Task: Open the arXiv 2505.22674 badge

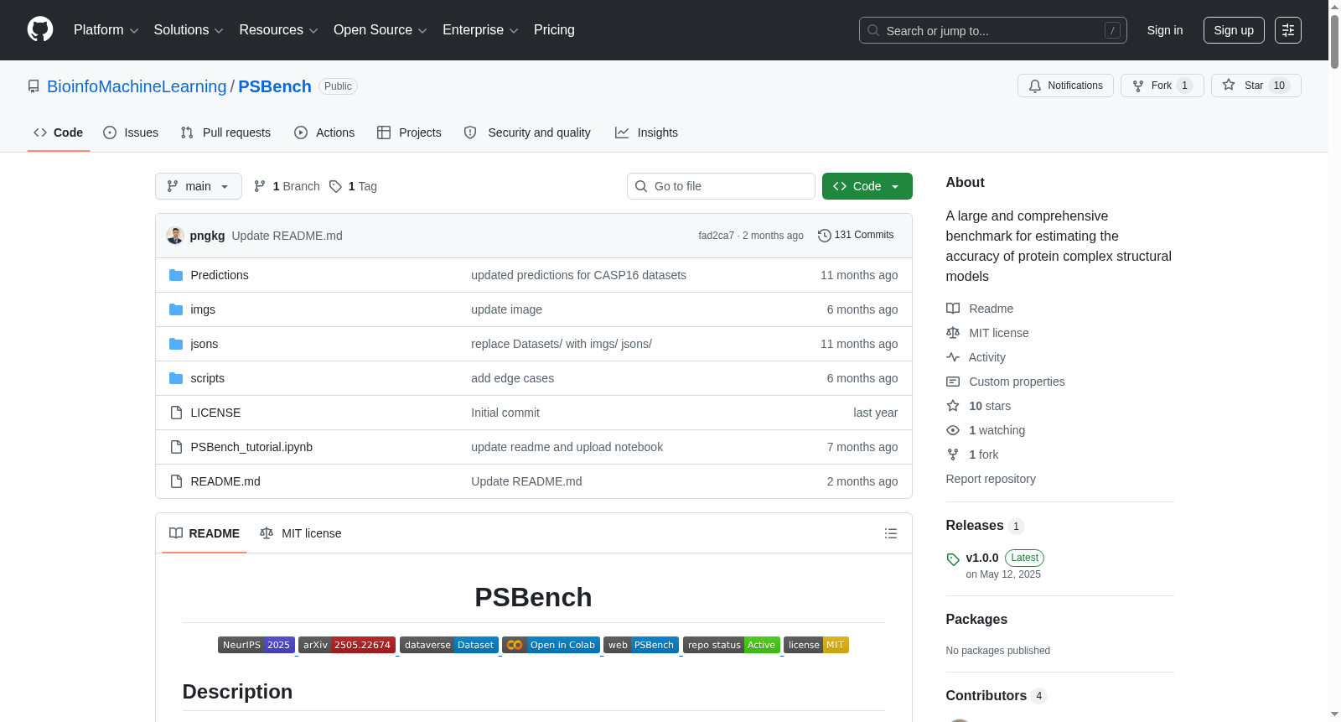Action: click(x=347, y=645)
